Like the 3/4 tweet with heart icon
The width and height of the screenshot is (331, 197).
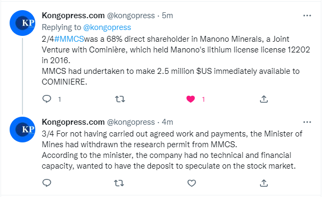click(x=191, y=183)
